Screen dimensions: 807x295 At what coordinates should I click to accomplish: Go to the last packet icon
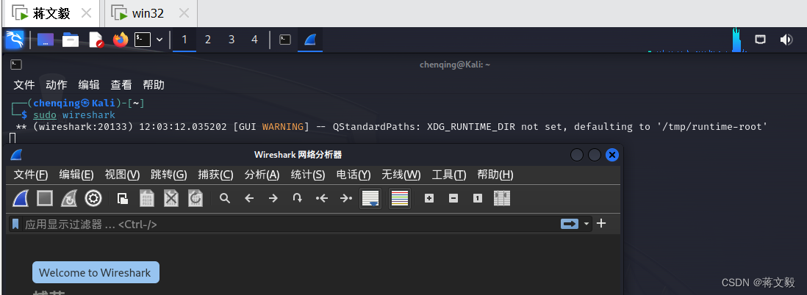tap(346, 198)
